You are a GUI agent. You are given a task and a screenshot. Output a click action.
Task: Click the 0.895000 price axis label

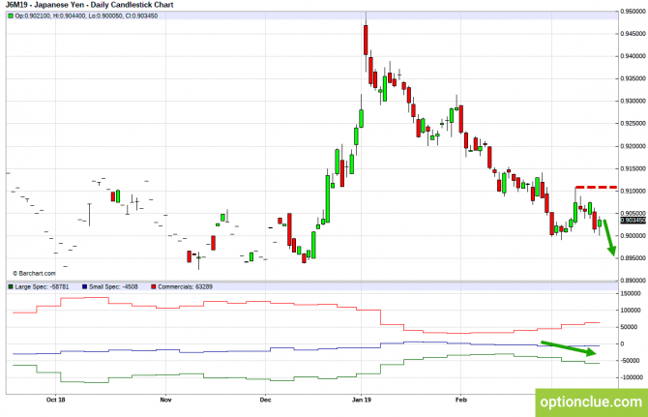(x=633, y=258)
